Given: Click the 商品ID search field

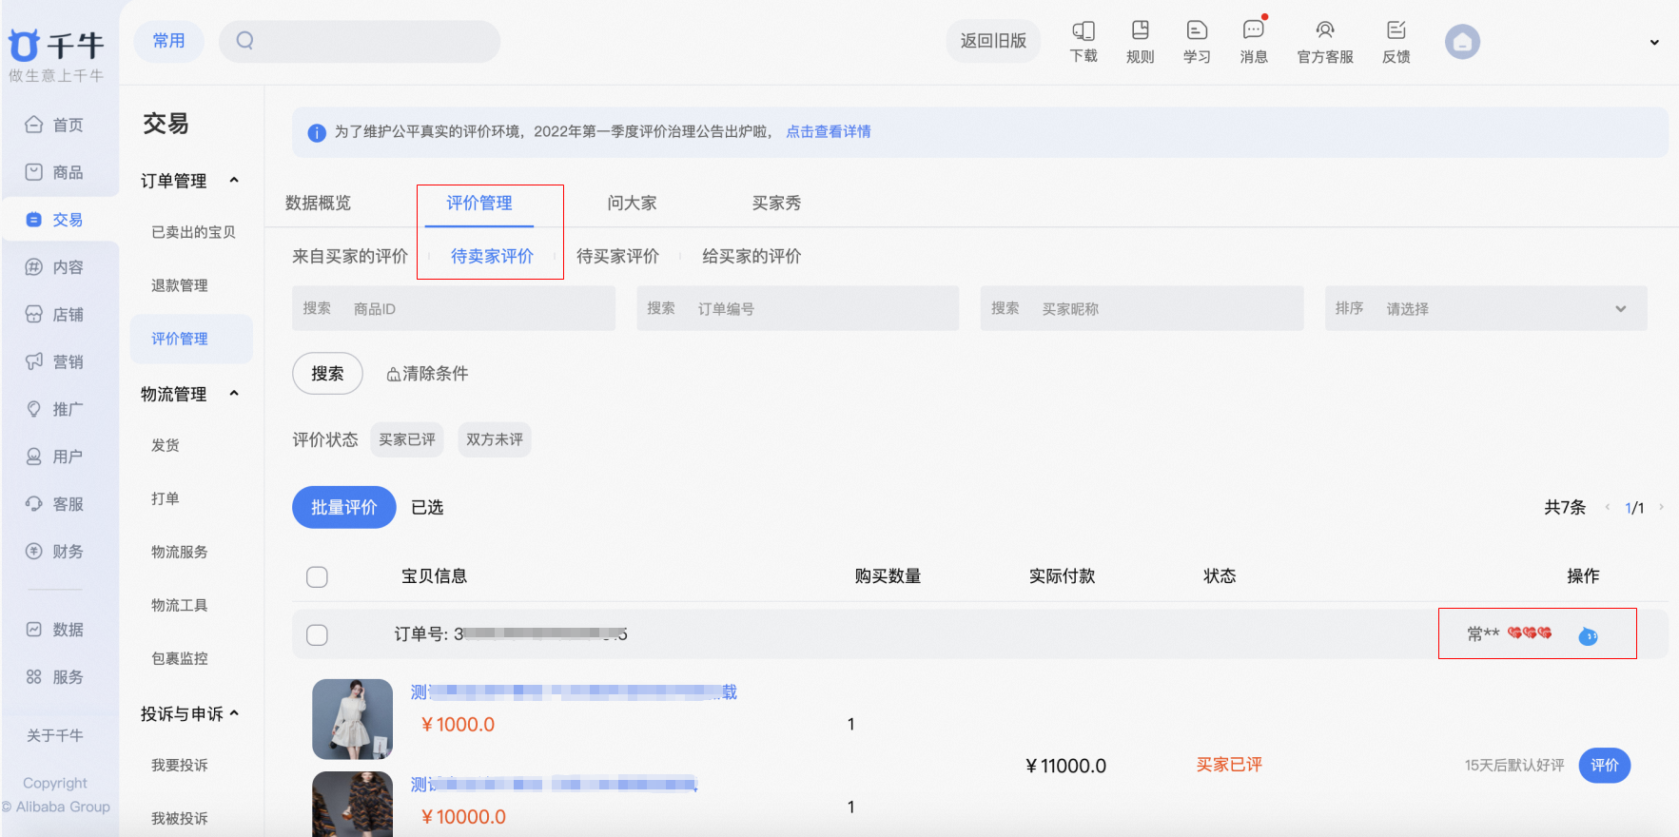Looking at the screenshot, I should (454, 308).
